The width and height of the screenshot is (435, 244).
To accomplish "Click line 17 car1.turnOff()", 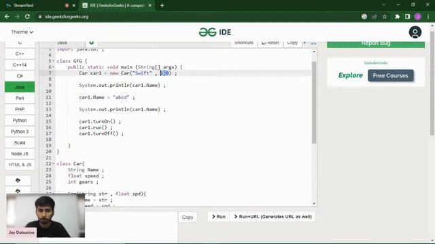I will 101,134.
